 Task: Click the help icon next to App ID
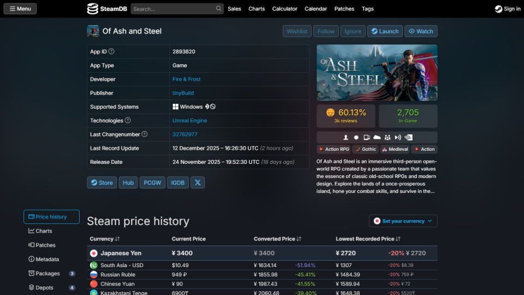click(x=111, y=51)
